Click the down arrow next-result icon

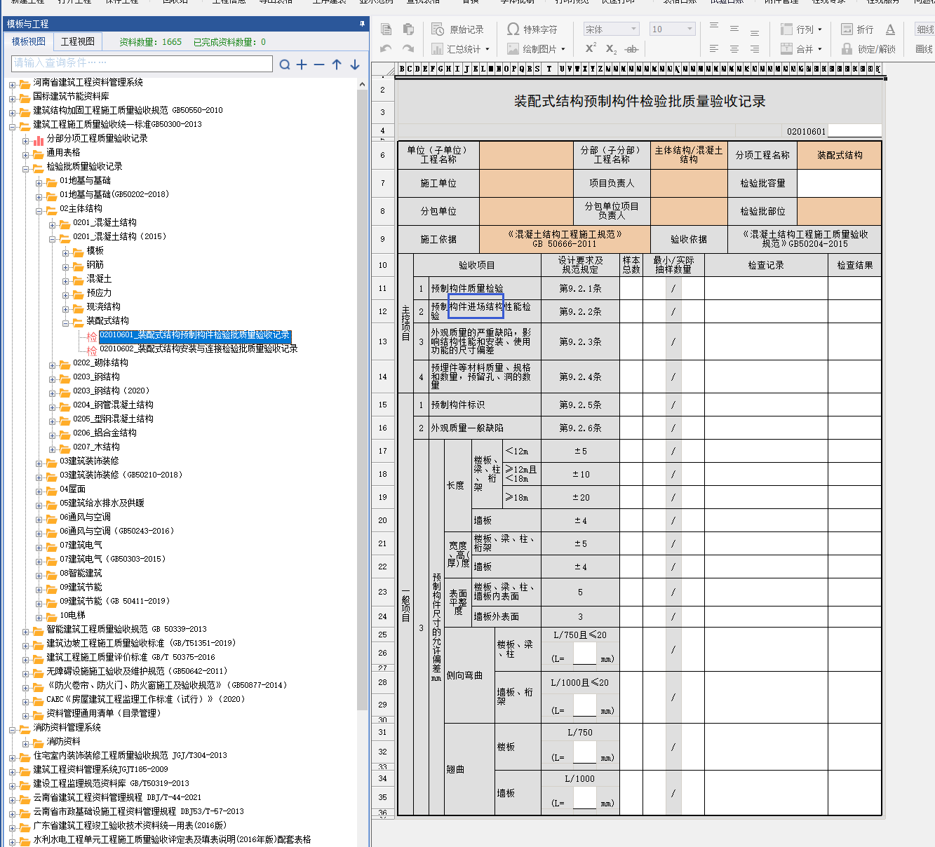[355, 65]
